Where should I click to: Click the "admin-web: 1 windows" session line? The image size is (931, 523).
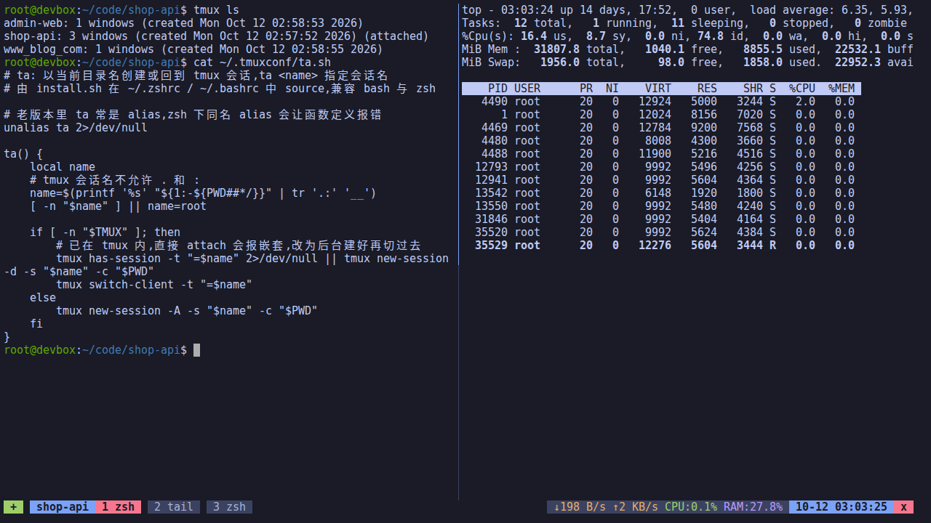click(184, 23)
